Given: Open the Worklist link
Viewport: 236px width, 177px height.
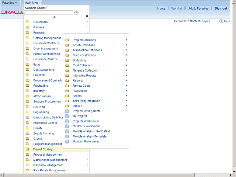Looking at the screenshot, I should (x=176, y=8).
